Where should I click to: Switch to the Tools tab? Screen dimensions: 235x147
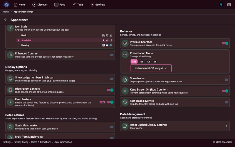[78, 5]
